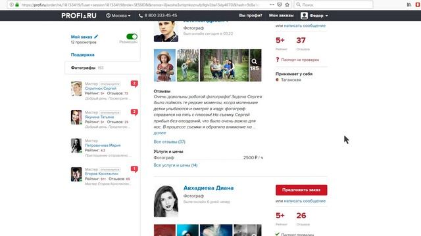Open portfolio family photo in forest

click(x=224, y=66)
